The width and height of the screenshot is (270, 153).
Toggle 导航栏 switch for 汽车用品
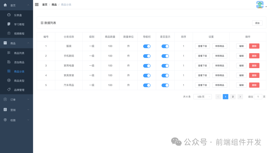[147, 85]
